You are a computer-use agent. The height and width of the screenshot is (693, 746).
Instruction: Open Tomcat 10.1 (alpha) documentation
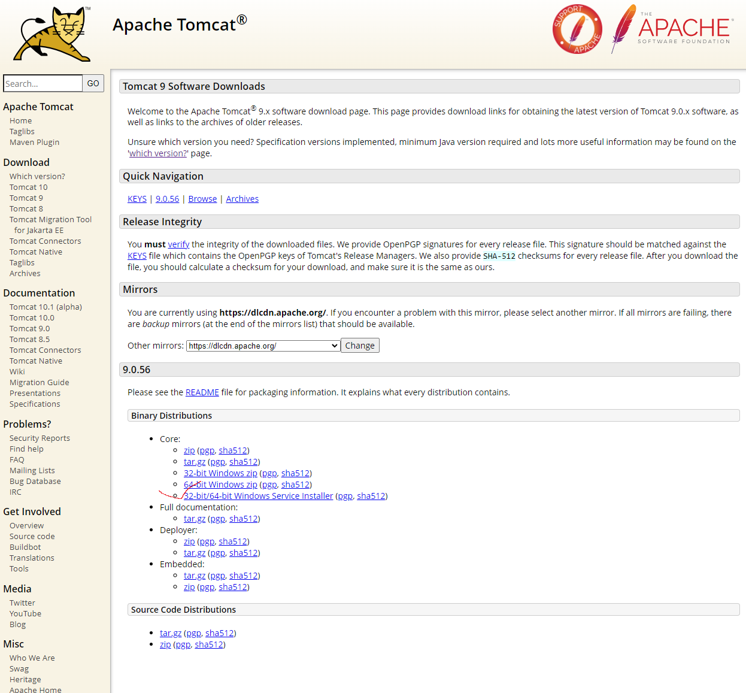pyautogui.click(x=46, y=307)
